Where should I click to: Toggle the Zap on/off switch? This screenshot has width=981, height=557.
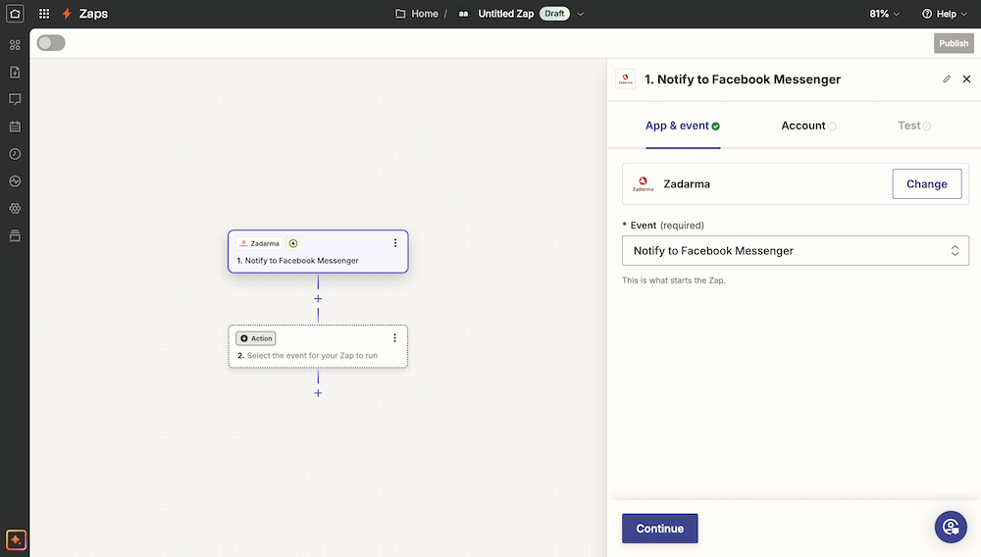click(51, 43)
